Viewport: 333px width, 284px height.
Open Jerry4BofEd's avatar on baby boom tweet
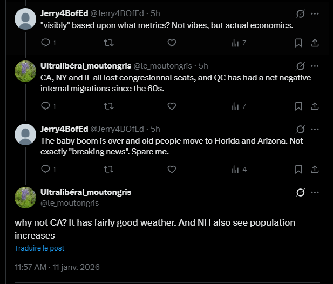[x=25, y=134]
